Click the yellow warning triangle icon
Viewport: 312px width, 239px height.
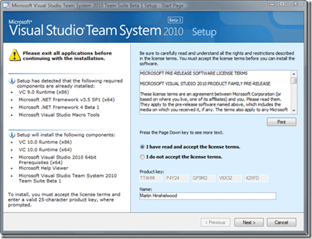15,55
